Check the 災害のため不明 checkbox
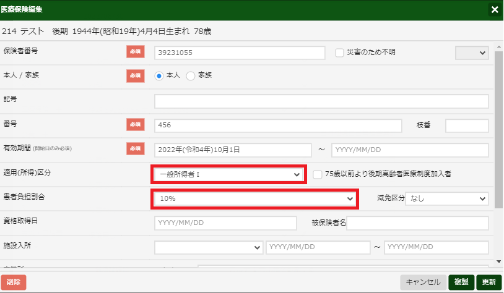This screenshot has width=504, height=293. (x=339, y=53)
